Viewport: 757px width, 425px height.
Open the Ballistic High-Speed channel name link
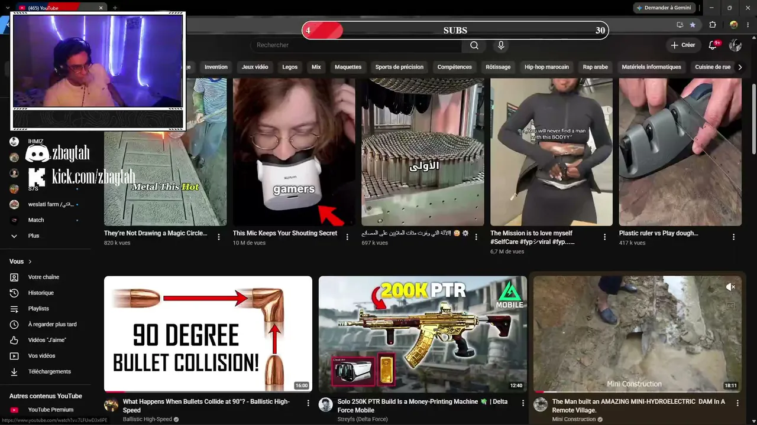point(147,420)
